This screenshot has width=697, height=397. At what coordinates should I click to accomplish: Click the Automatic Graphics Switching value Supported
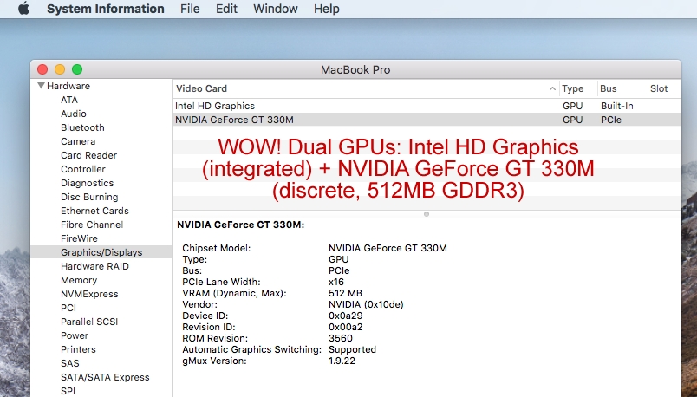pos(352,349)
